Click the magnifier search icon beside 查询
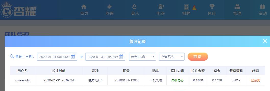The width and height of the screenshot is (270, 91). click(x=12, y=57)
